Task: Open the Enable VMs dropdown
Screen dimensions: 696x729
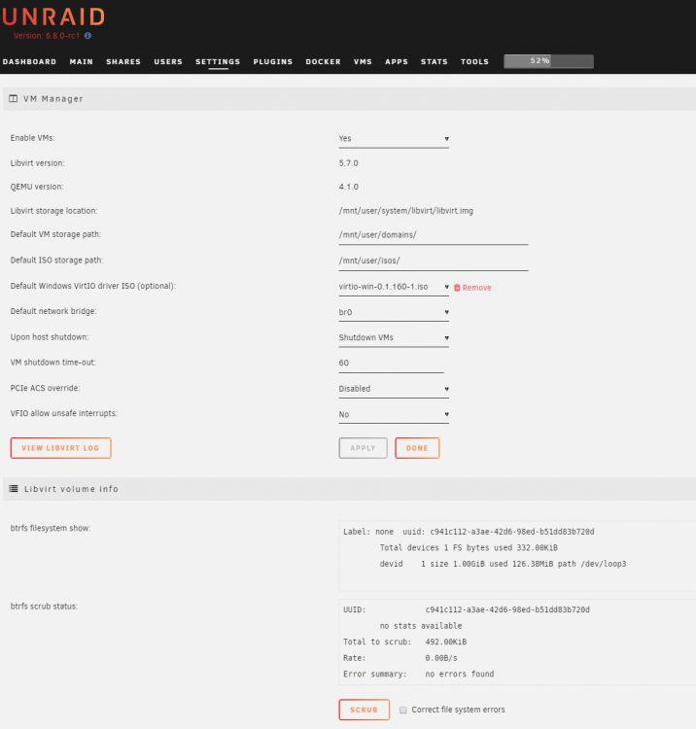Action: 394,139
